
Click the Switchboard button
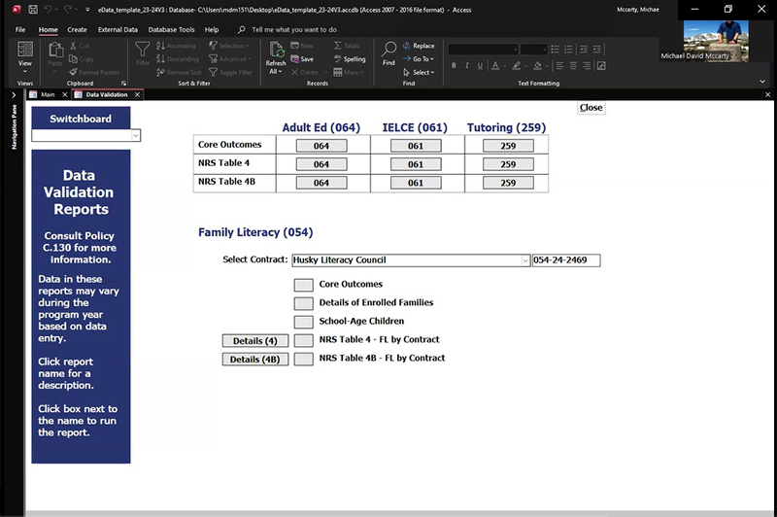pos(81,119)
